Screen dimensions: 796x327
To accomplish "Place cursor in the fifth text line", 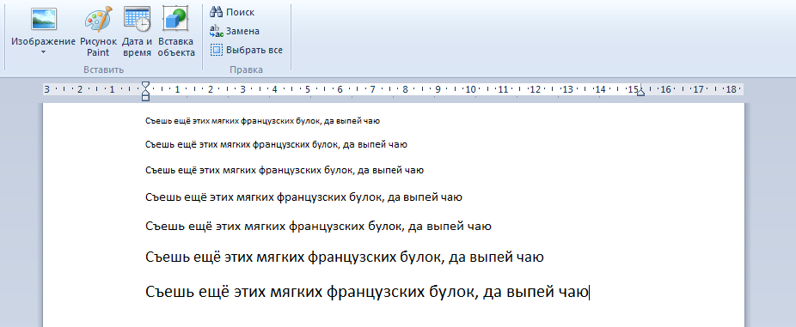I will [318, 226].
